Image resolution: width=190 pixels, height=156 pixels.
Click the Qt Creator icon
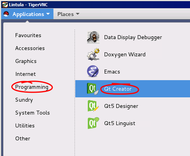point(93,89)
